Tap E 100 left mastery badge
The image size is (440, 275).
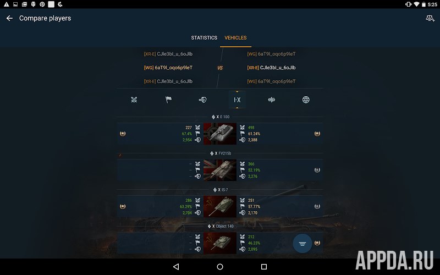coord(123,134)
